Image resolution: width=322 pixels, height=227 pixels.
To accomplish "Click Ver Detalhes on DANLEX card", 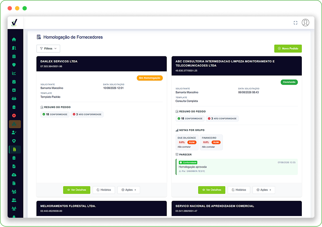I will pos(77,190).
